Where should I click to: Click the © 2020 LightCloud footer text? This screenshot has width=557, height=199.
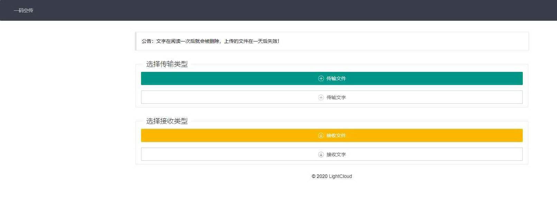coord(332,176)
